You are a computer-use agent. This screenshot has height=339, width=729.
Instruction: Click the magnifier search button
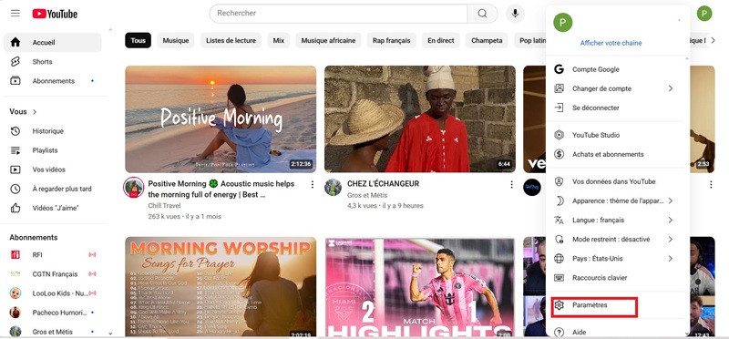[x=482, y=14]
